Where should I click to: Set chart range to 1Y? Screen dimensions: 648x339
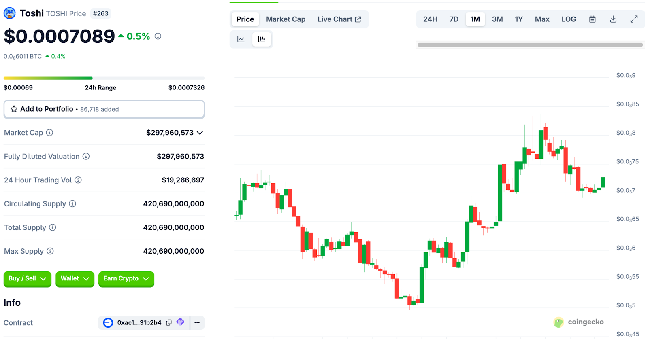[x=519, y=19]
